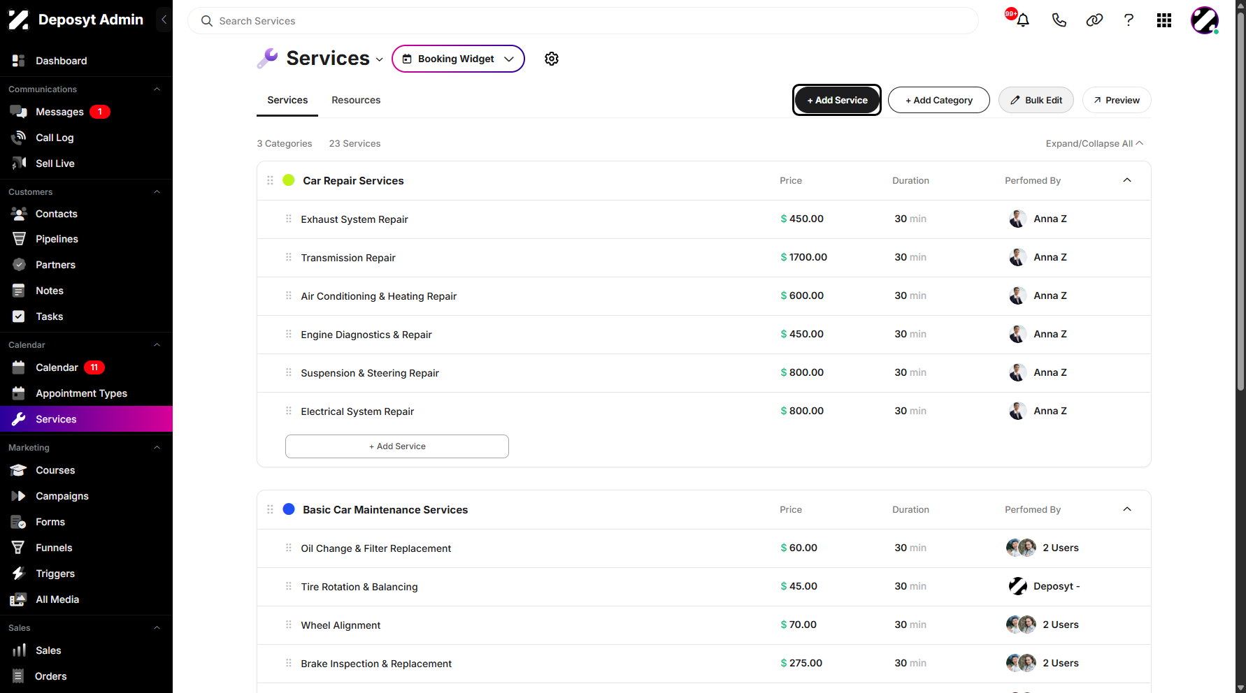Collapse the sidebar with the arrow icon
Viewport: 1246px width, 693px height.
(x=164, y=20)
